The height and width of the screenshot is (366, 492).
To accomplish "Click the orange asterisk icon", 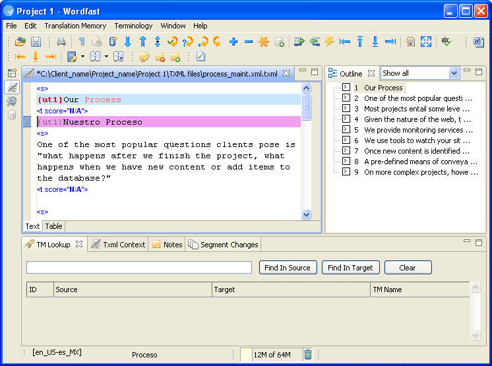I will (264, 42).
